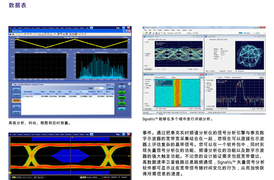Close the Jitter and Eye Diagram Analysis panel
The width and height of the screenshot is (274, 180).
coord(129,84)
